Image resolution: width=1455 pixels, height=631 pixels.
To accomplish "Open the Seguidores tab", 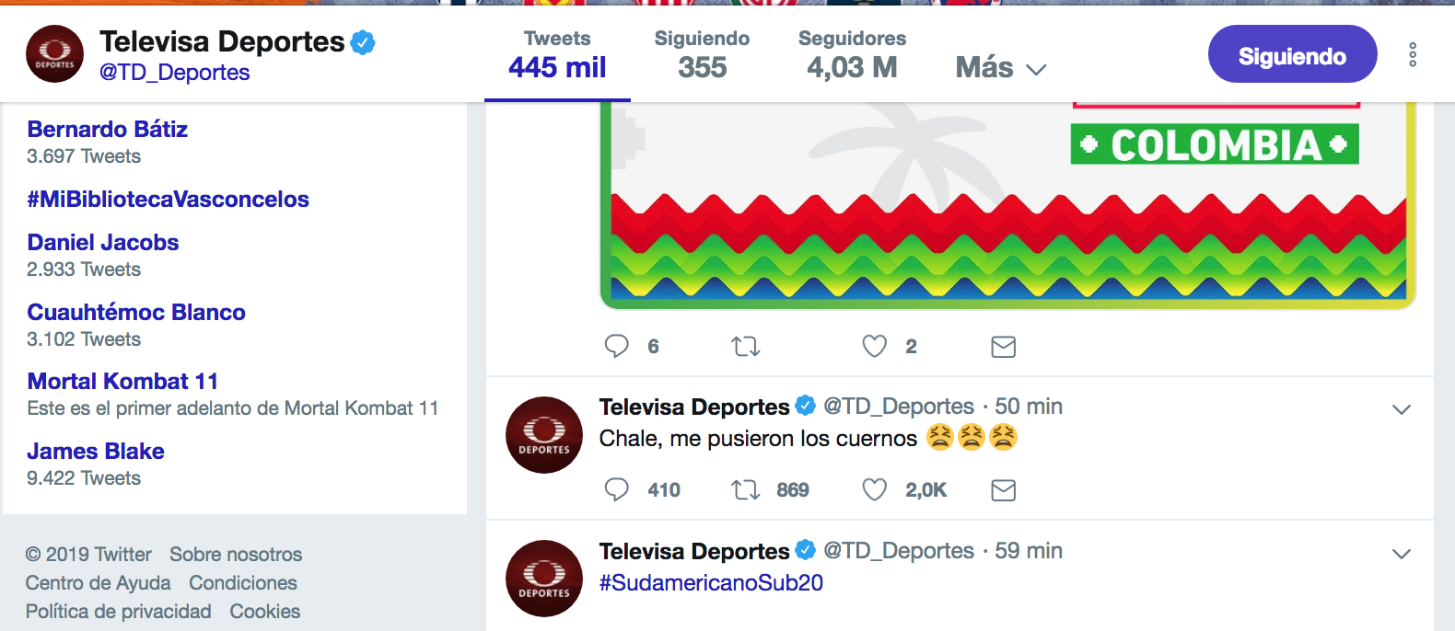I will [x=852, y=55].
